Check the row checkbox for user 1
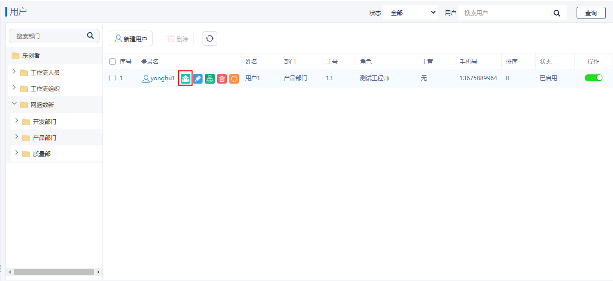Viewport: 613px width, 281px height. (113, 78)
